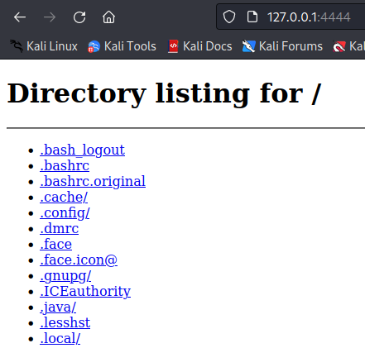Open the .ICEauthority file link
Screen dimensions: 365x348
[x=85, y=292]
